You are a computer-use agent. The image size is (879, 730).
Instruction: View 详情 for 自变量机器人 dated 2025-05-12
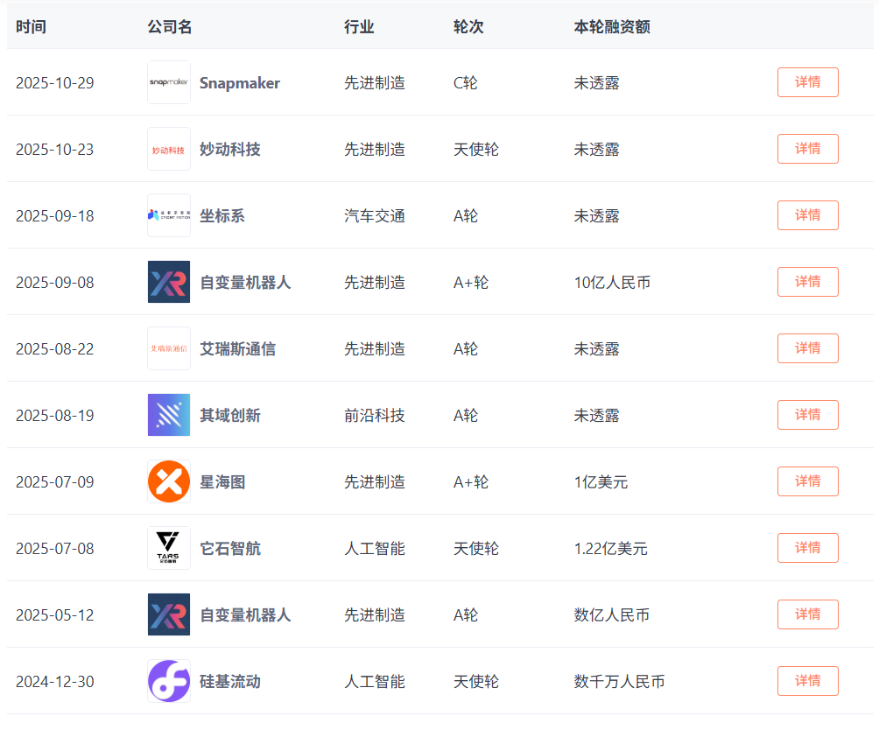coord(807,614)
